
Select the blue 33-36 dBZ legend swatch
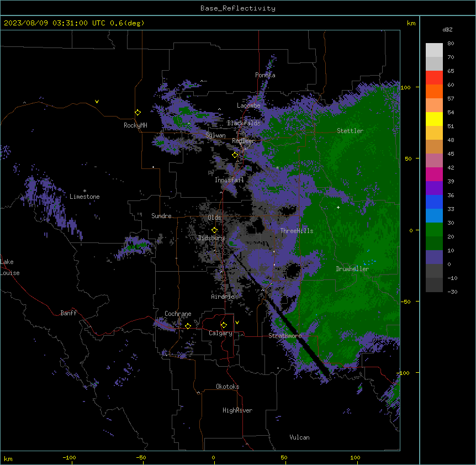pos(434,202)
